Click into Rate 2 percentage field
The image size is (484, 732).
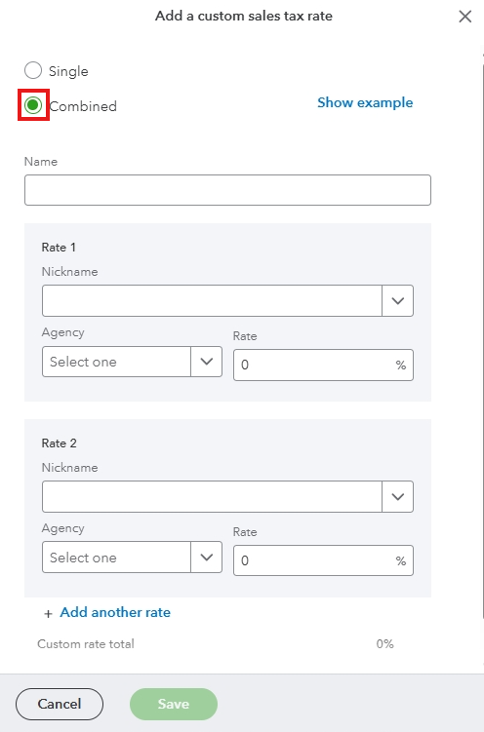pos(323,560)
